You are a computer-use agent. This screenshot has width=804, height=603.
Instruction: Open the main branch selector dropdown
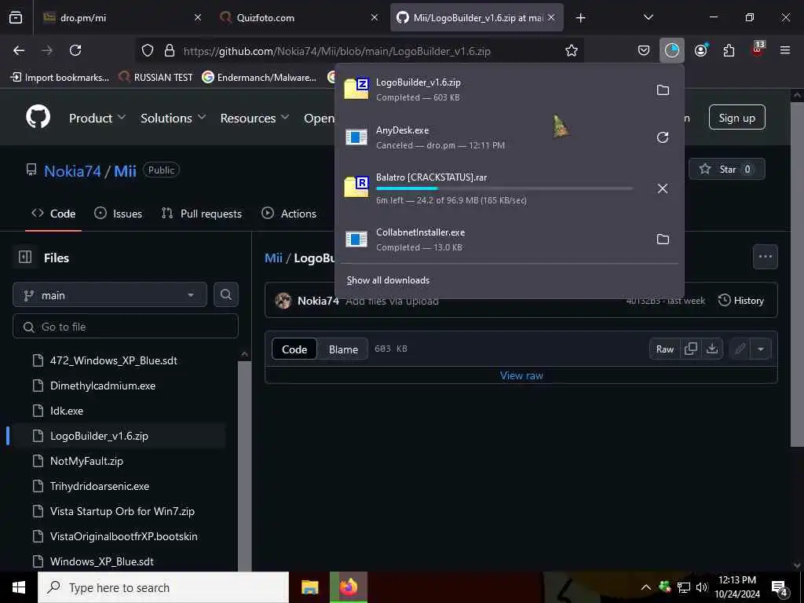click(110, 295)
